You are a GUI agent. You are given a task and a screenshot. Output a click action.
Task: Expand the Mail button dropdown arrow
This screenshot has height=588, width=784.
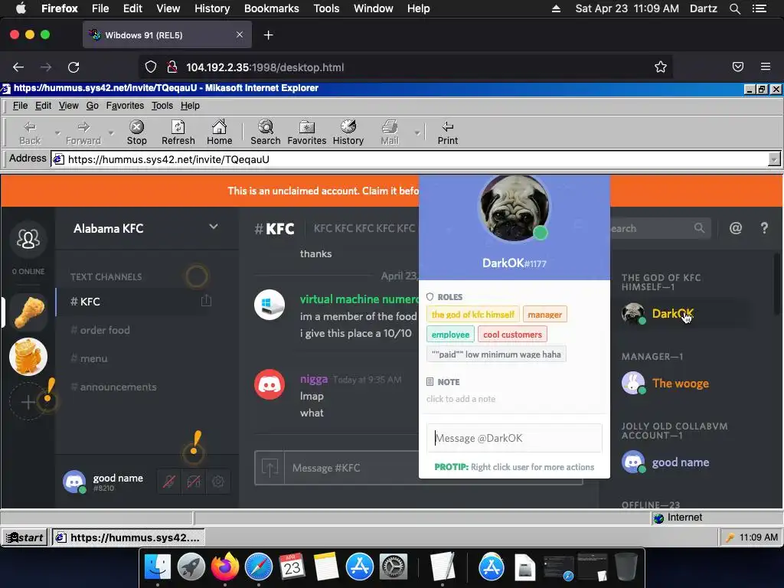416,133
